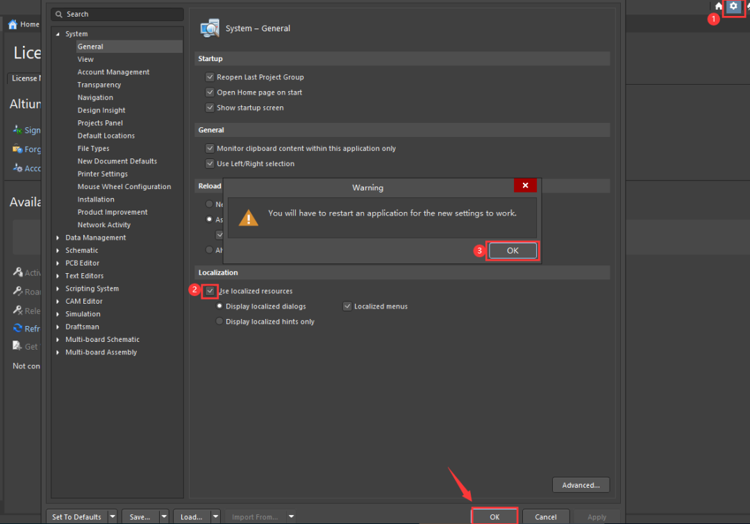Click the Advanced... button
The width and height of the screenshot is (750, 524).
[x=581, y=485]
